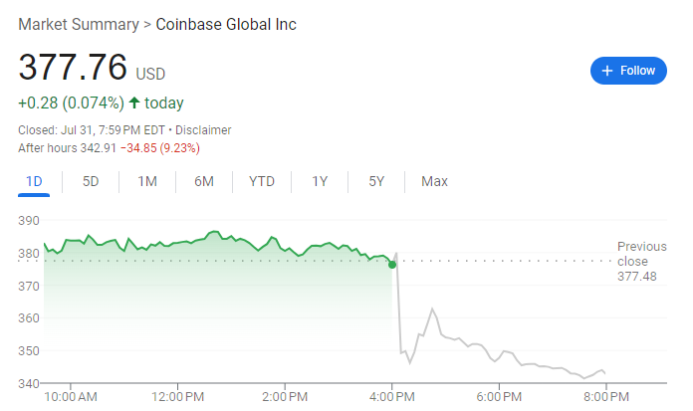Image resolution: width=693 pixels, height=411 pixels.
Task: Click the plus icon in Follow
Action: click(606, 71)
